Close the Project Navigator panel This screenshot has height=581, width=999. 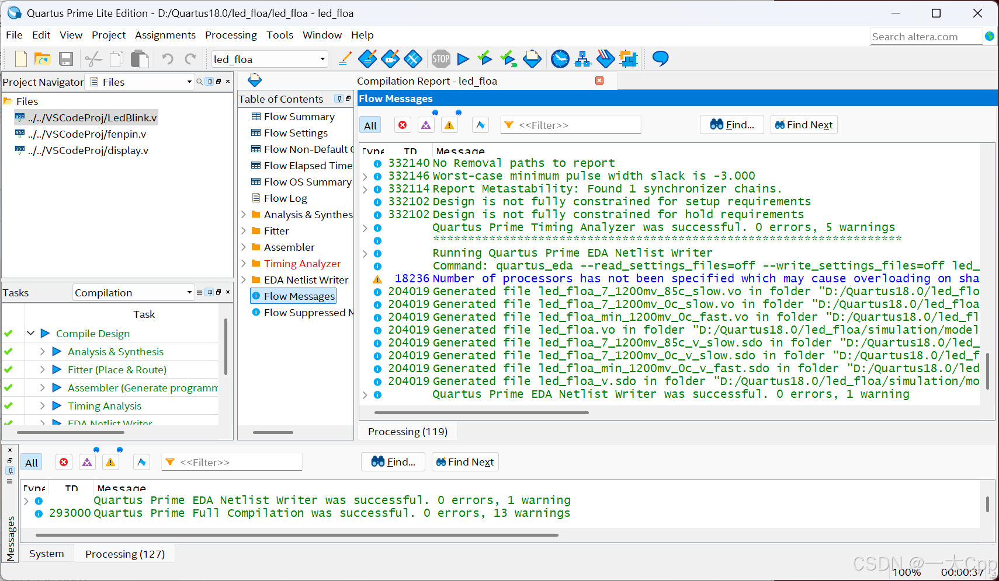tap(228, 82)
